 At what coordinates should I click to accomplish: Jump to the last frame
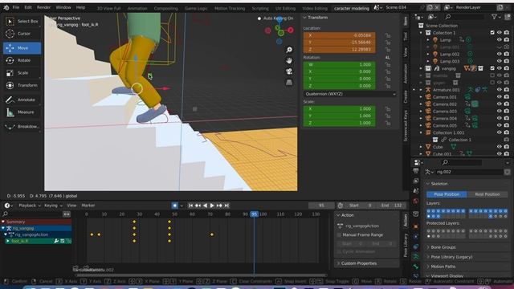[226, 206]
